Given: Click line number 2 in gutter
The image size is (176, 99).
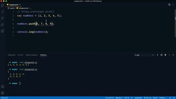Looking at the screenshot, I should [13, 16].
